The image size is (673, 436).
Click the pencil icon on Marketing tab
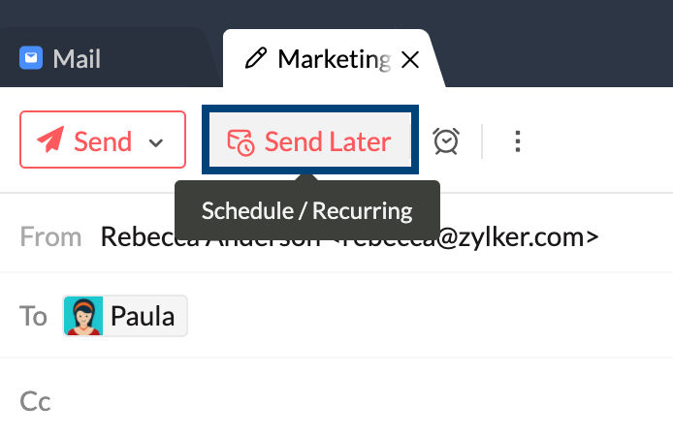(x=256, y=58)
